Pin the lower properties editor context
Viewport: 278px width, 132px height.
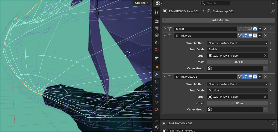[x=273, y=123]
